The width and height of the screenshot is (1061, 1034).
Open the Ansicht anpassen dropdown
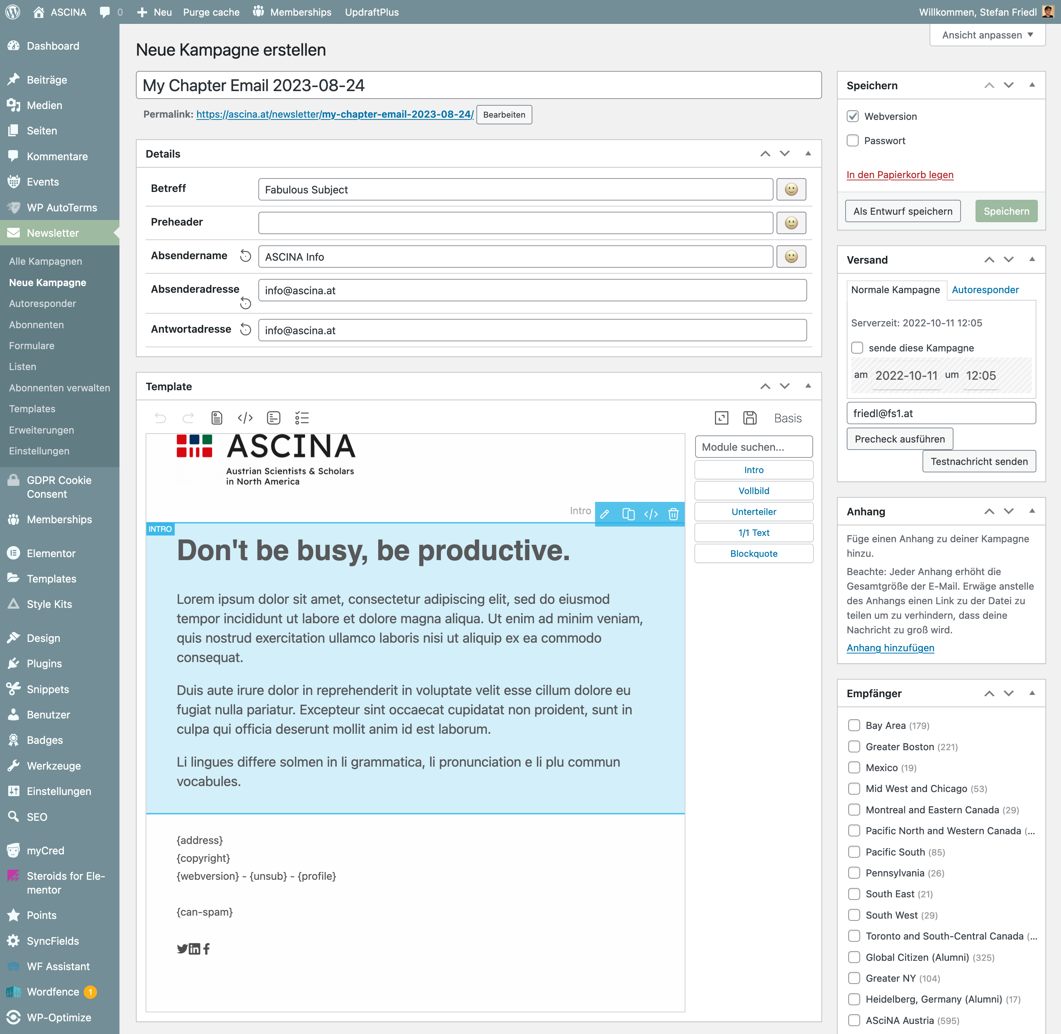(x=987, y=35)
